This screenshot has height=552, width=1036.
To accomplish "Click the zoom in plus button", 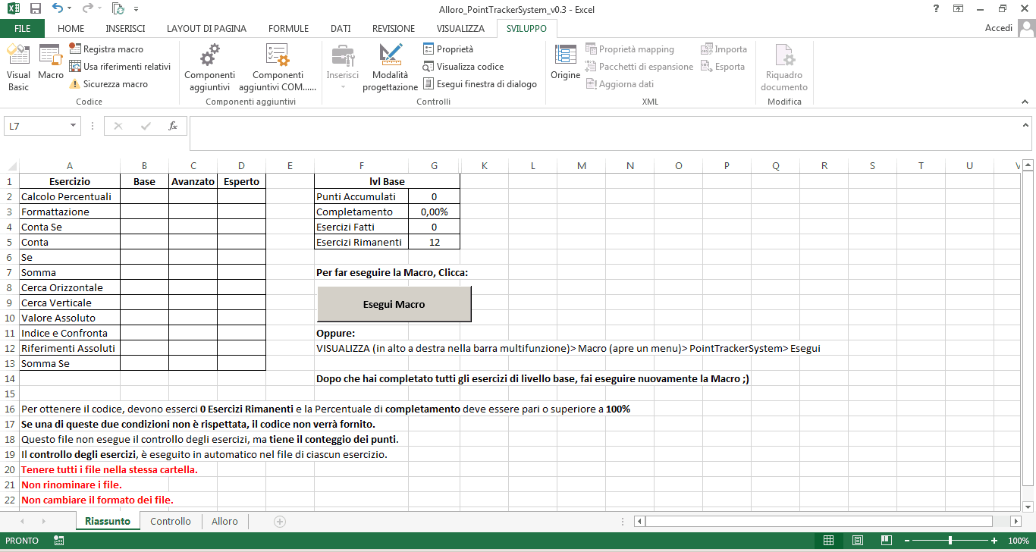I will pyautogui.click(x=994, y=541).
